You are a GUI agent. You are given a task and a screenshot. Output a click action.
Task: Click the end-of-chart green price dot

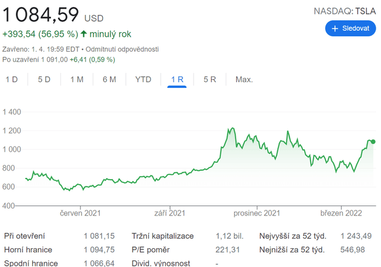tap(373, 142)
